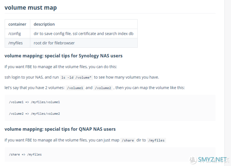Select the "description" table header cell
The image size is (231, 166).
[x=84, y=24]
